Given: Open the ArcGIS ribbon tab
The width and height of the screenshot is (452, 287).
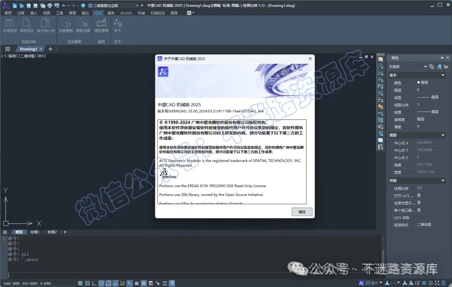Looking at the screenshot, I should pos(126,13).
